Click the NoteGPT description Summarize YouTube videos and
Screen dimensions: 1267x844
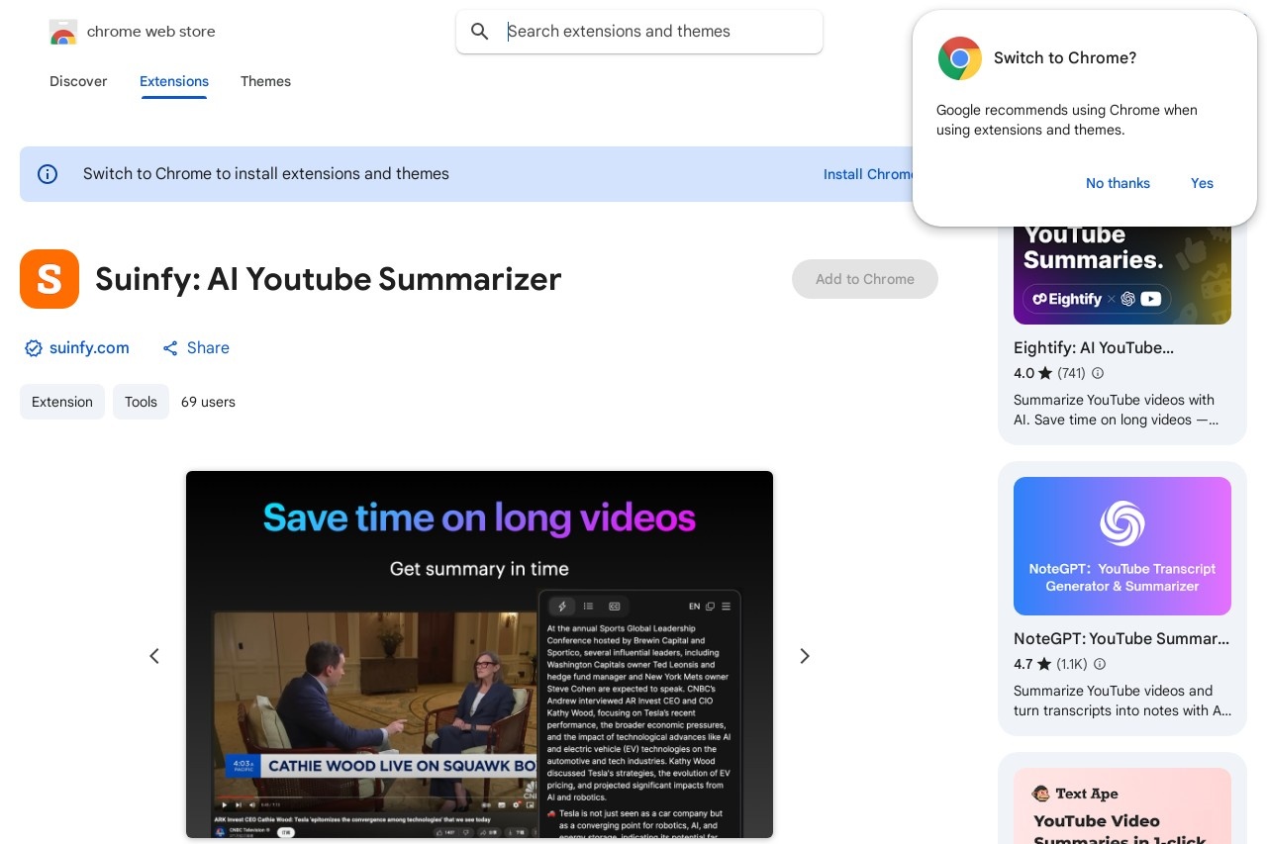[1113, 691]
